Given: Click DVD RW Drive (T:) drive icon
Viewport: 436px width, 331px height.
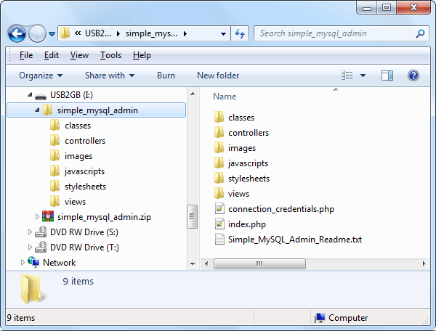Looking at the screenshot, I should (41, 247).
